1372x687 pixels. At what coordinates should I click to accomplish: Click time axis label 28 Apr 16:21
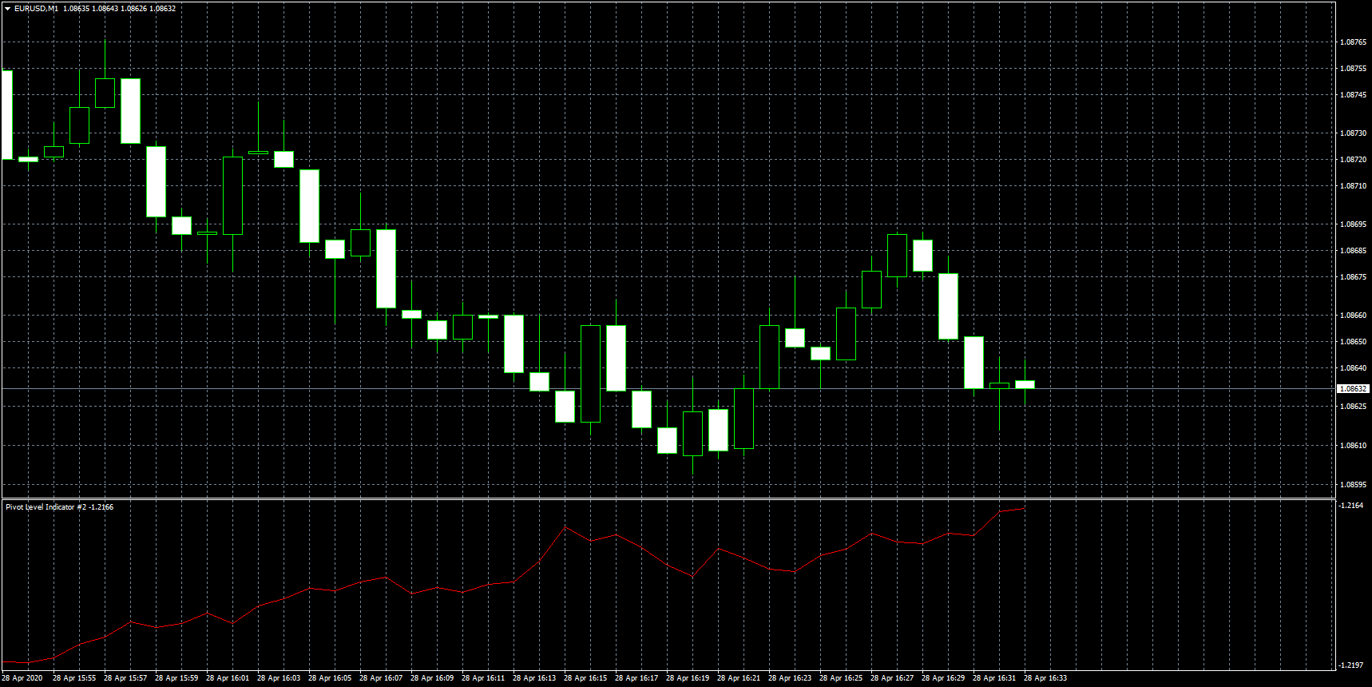739,678
